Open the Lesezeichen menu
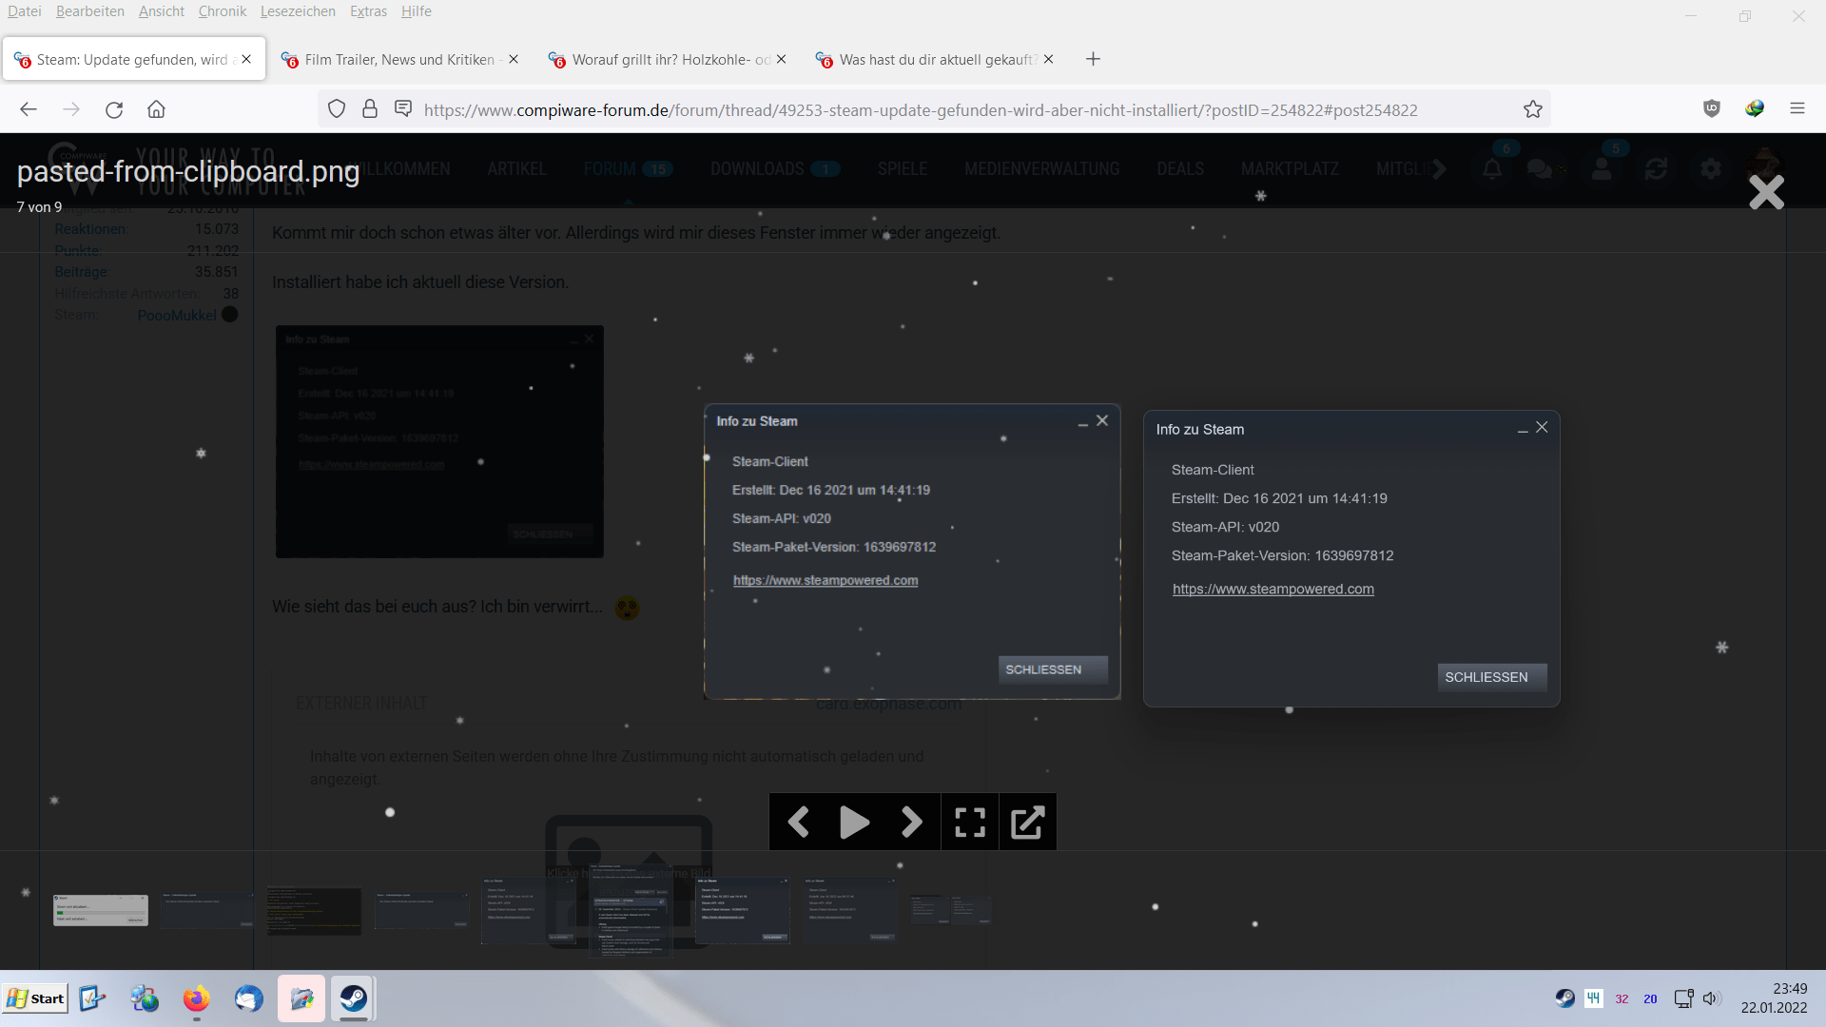This screenshot has width=1826, height=1027. 298,11
